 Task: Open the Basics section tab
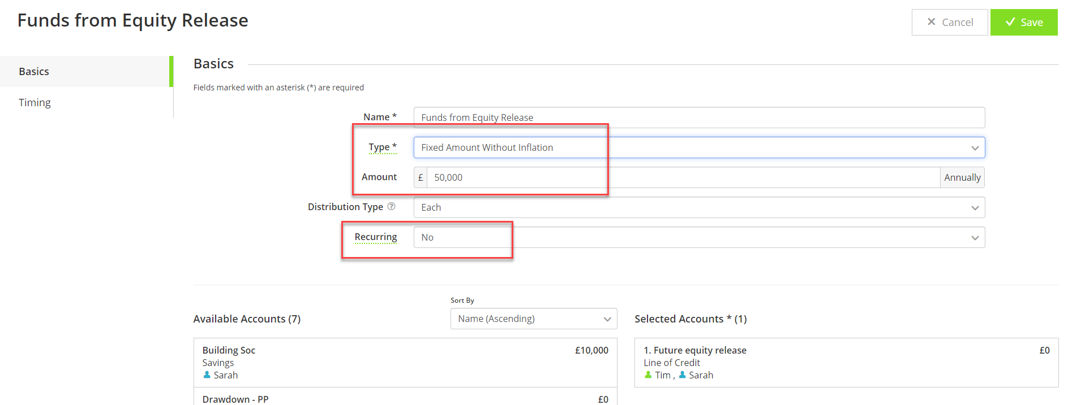point(86,71)
